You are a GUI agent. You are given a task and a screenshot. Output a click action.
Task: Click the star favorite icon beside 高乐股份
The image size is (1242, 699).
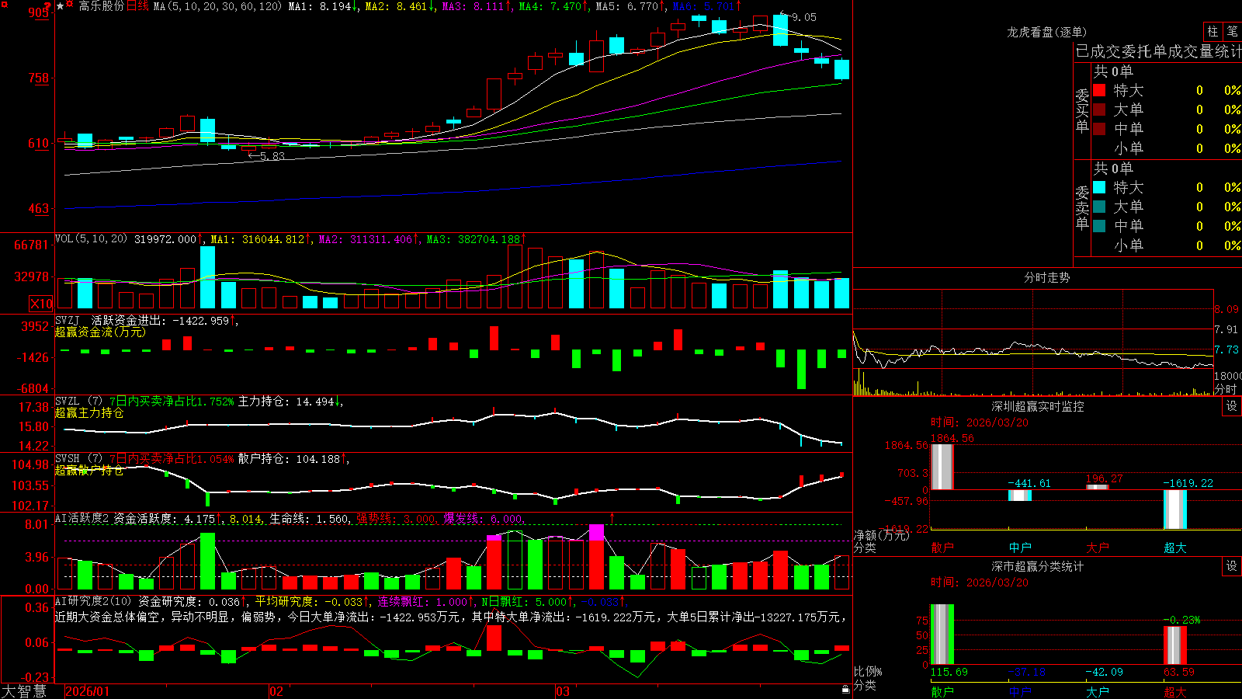click(60, 5)
